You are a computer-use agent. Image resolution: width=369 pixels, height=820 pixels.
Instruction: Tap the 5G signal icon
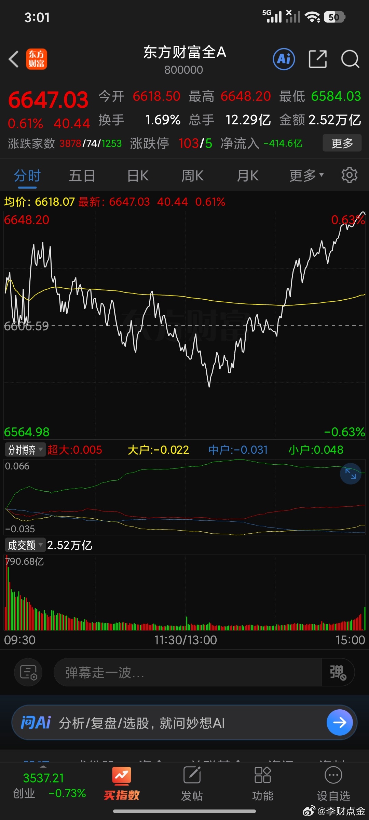[272, 16]
